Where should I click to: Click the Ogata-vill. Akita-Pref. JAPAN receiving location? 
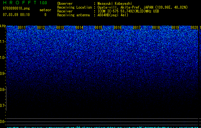coord(143,7)
